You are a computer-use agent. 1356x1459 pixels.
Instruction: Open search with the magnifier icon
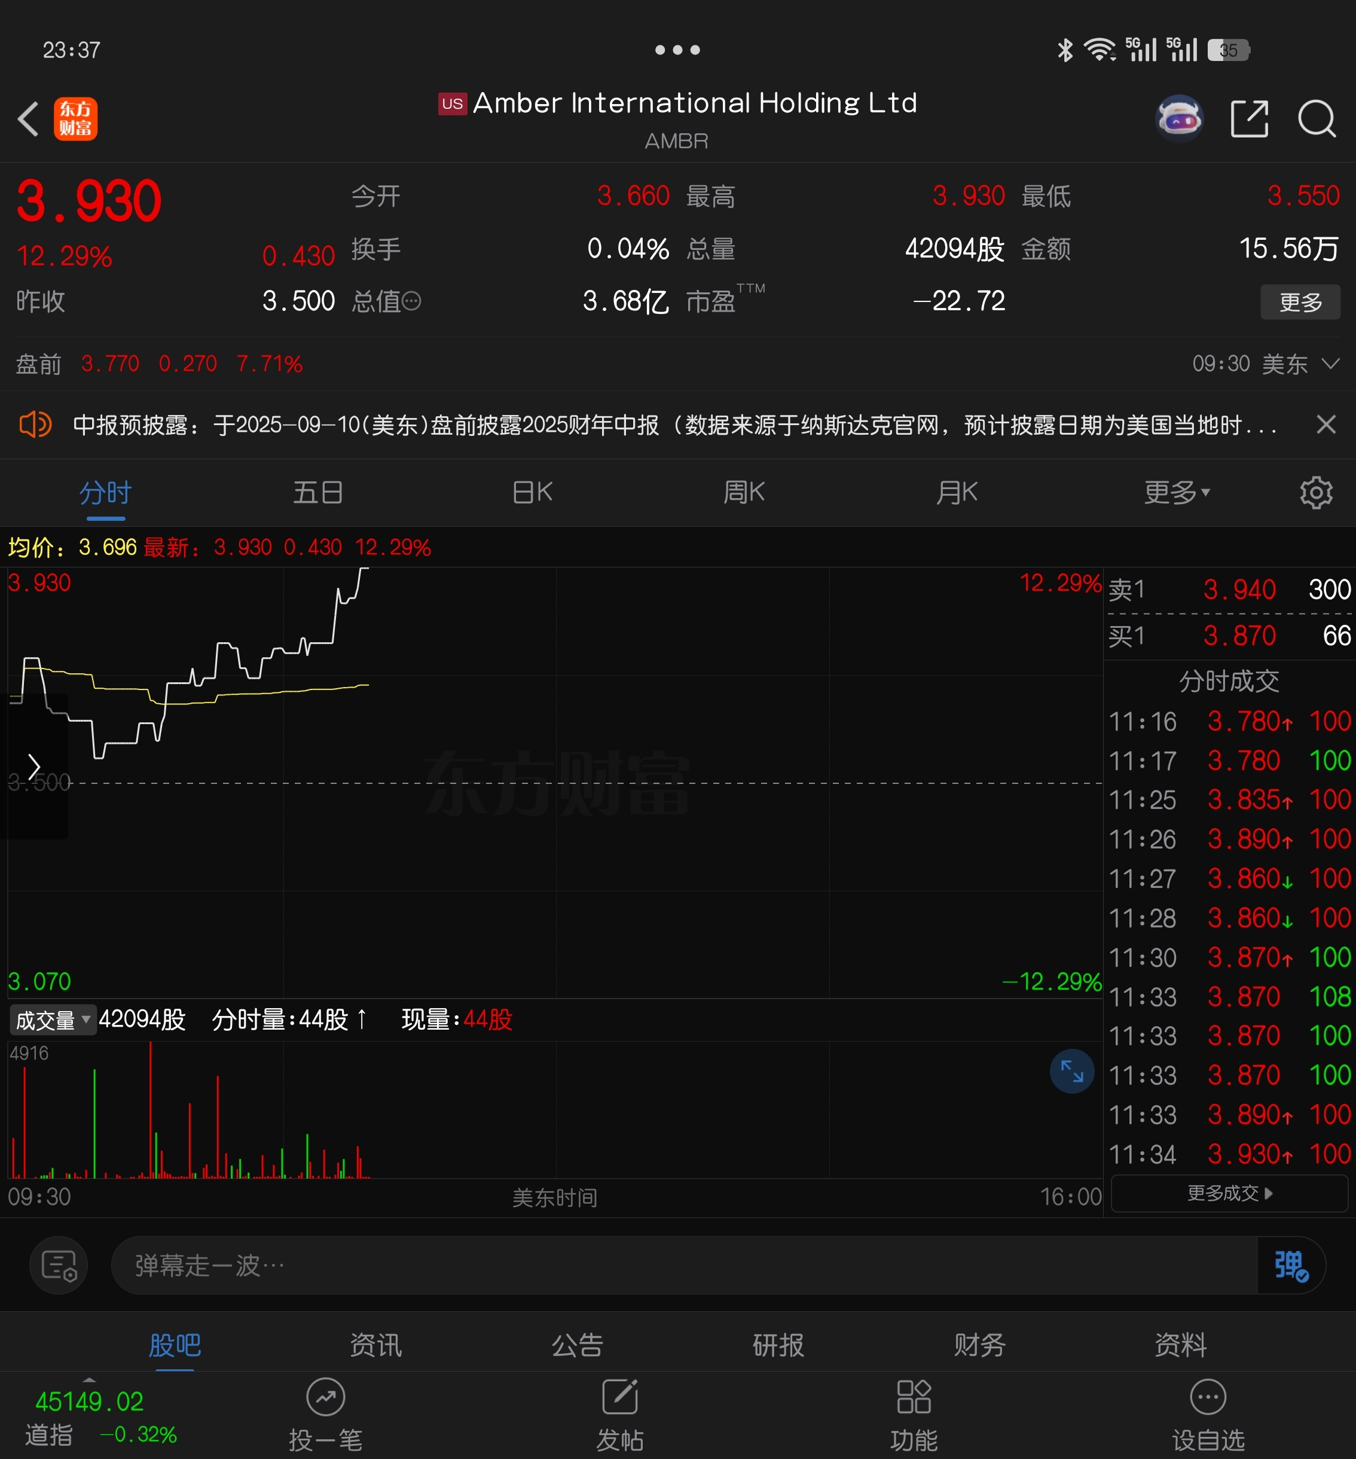coord(1317,119)
